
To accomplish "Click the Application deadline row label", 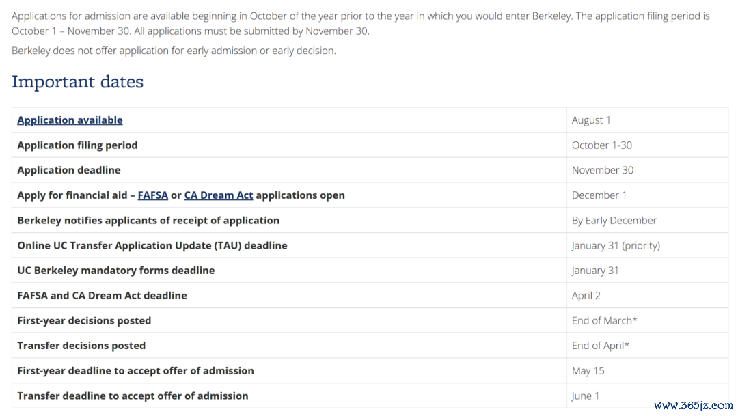I will point(69,170).
